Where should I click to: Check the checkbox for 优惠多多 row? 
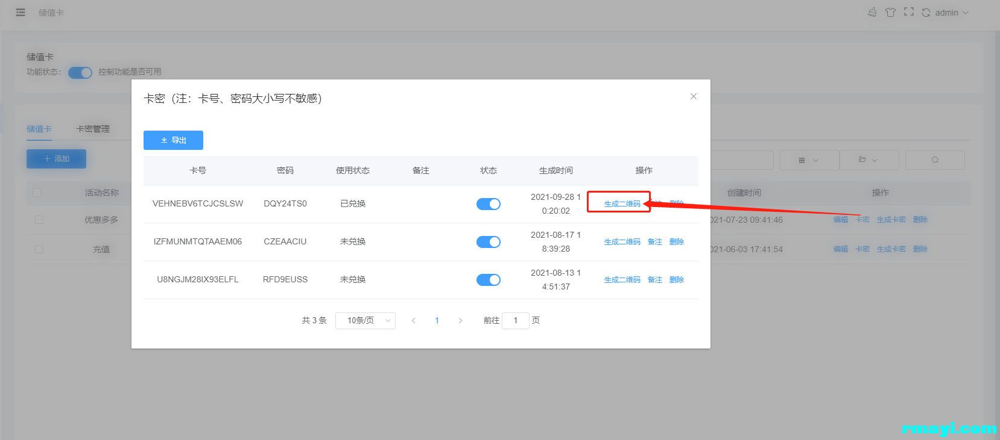point(39,220)
